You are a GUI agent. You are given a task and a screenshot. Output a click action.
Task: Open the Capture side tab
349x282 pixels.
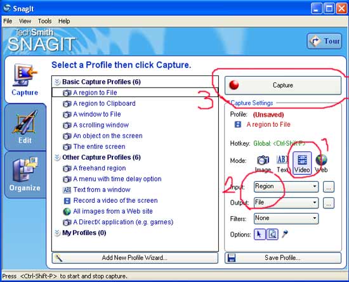click(25, 80)
